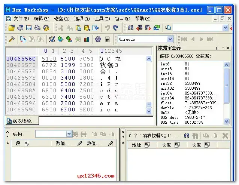Click the Data Inspector scrollbar thumb
This screenshot has height=185, width=239.
pos(227,86)
